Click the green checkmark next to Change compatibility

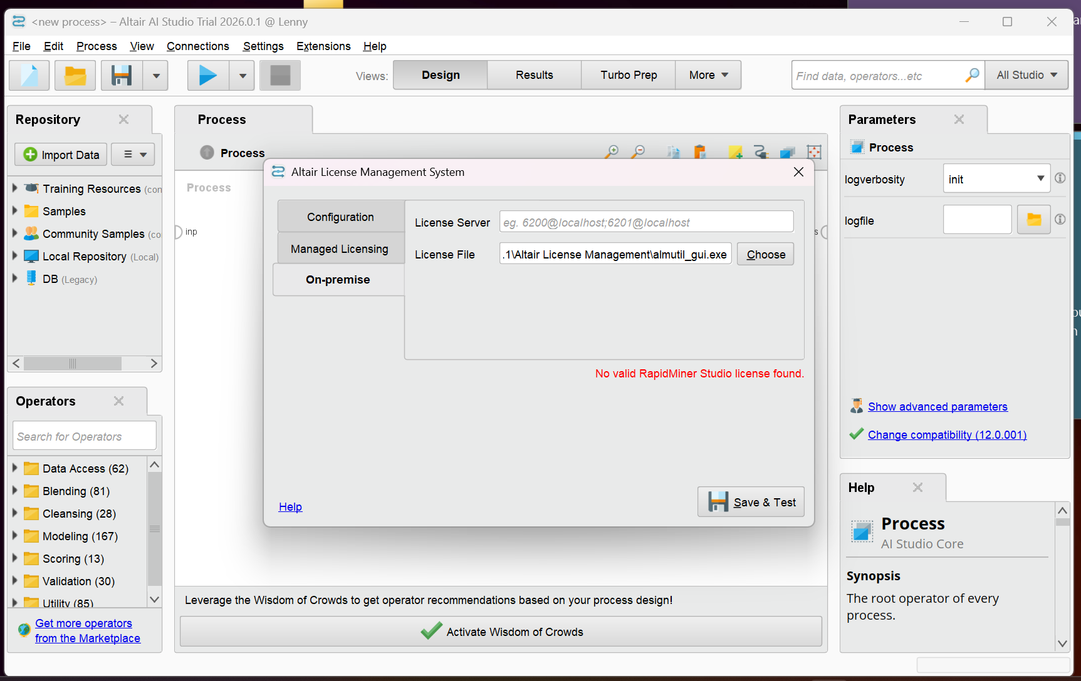[856, 434]
